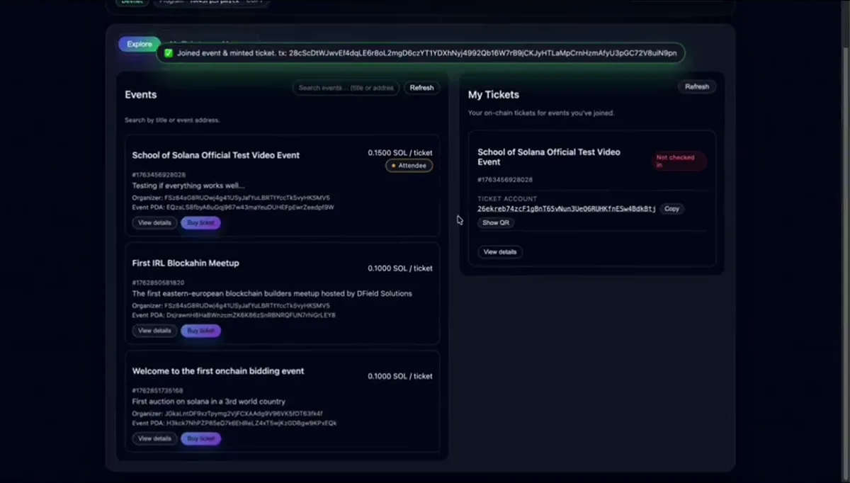The height and width of the screenshot is (483, 850).
Task: View details of First IRL Blockahin Meetup
Action: coord(154,331)
